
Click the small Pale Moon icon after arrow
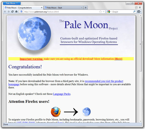[86, 112]
